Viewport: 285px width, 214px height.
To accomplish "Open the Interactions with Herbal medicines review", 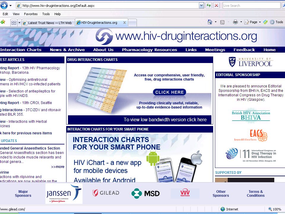I will point(23,124).
